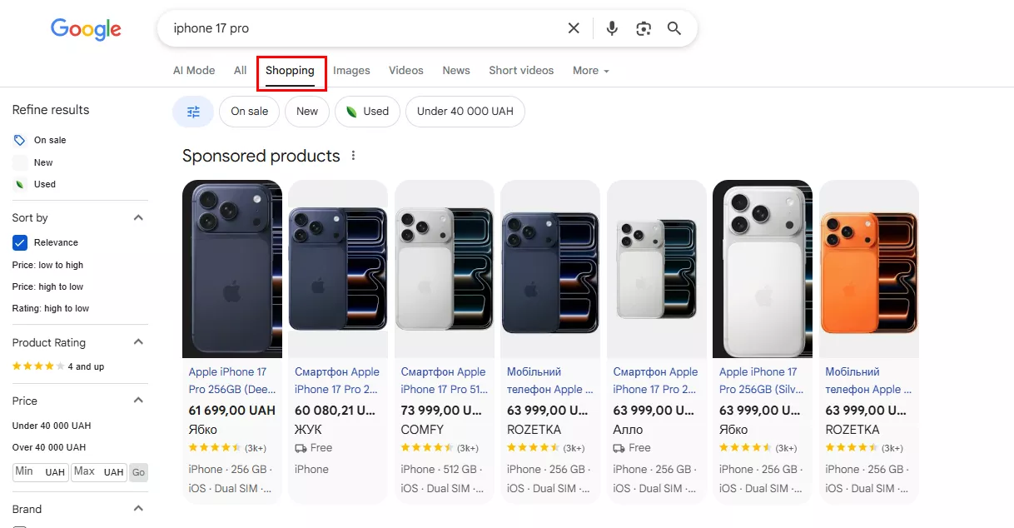Clear the search box with the X icon

coord(573,27)
